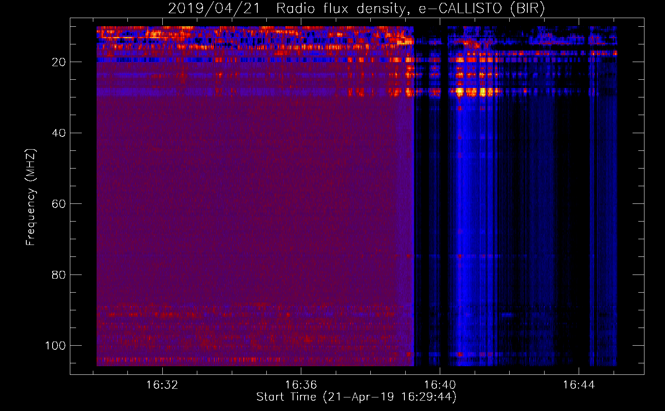Click the 'Start Time (21-Apr-19 16:29:44)' label
The width and height of the screenshot is (665, 411).
click(356, 397)
